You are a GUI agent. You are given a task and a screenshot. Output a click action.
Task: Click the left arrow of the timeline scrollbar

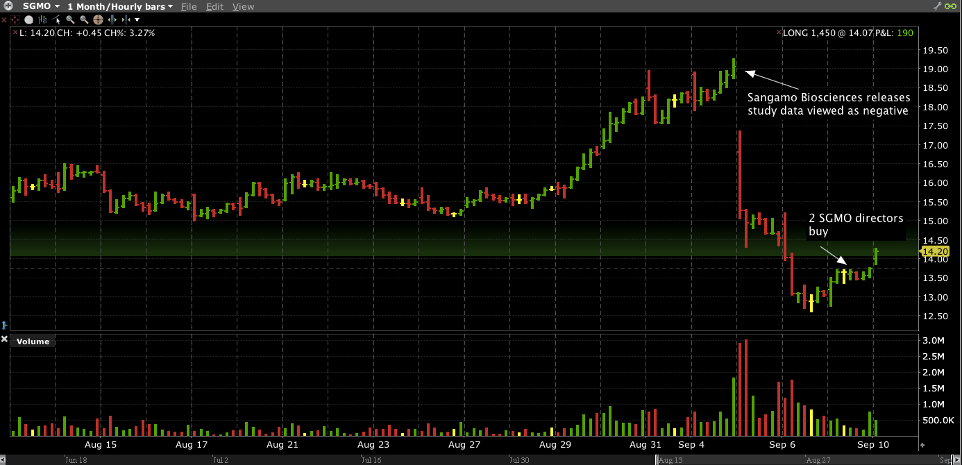[3, 459]
